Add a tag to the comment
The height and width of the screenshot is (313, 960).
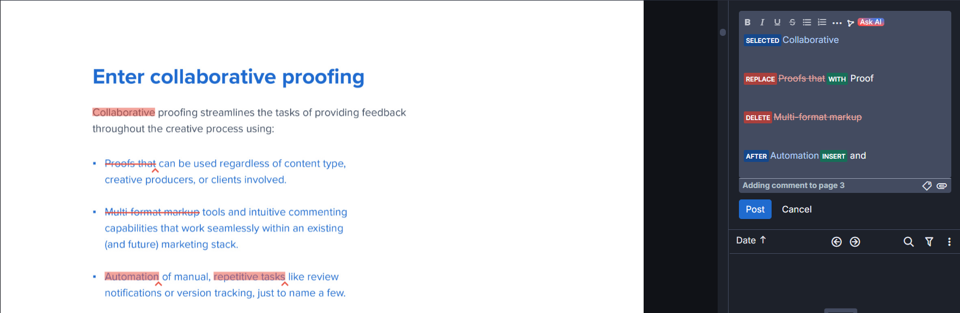tap(927, 186)
